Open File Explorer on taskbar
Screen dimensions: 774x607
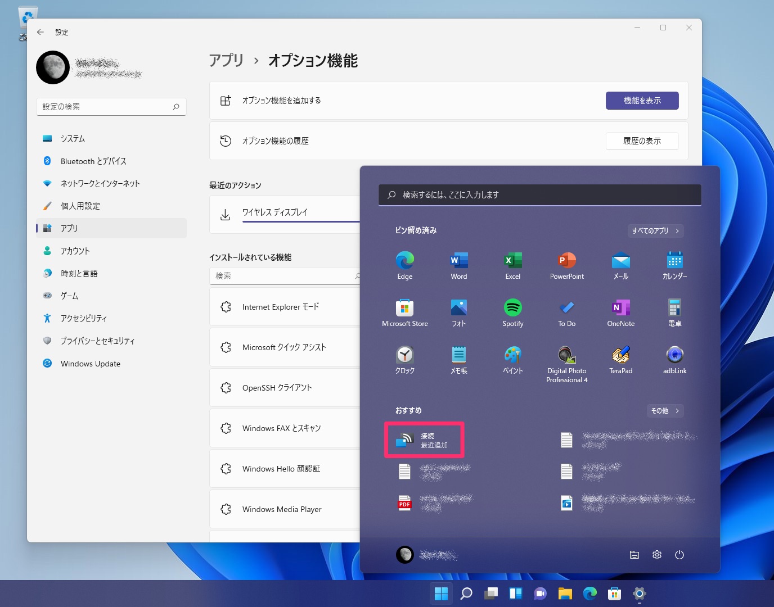(x=565, y=594)
